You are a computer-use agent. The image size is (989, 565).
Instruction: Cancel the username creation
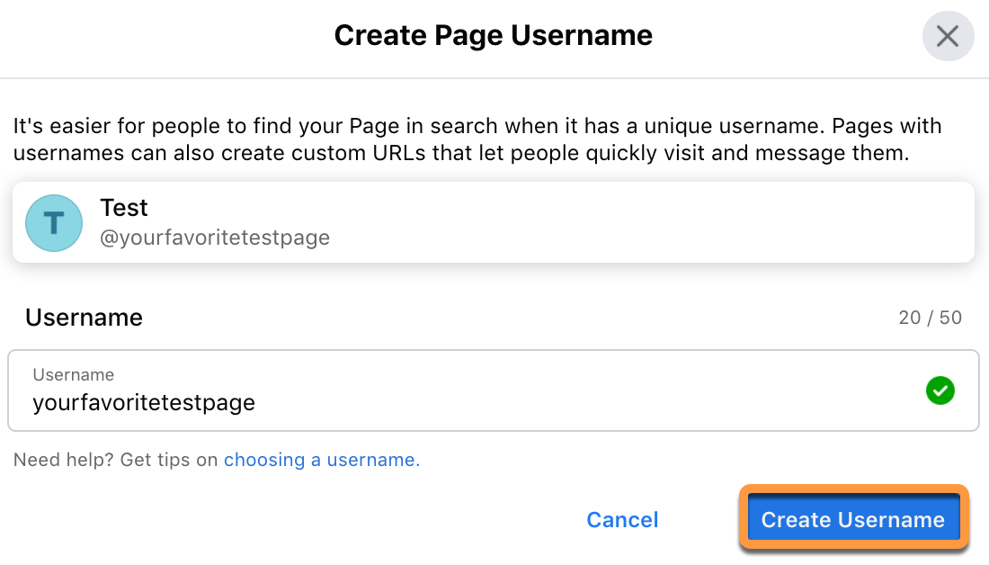click(x=622, y=520)
